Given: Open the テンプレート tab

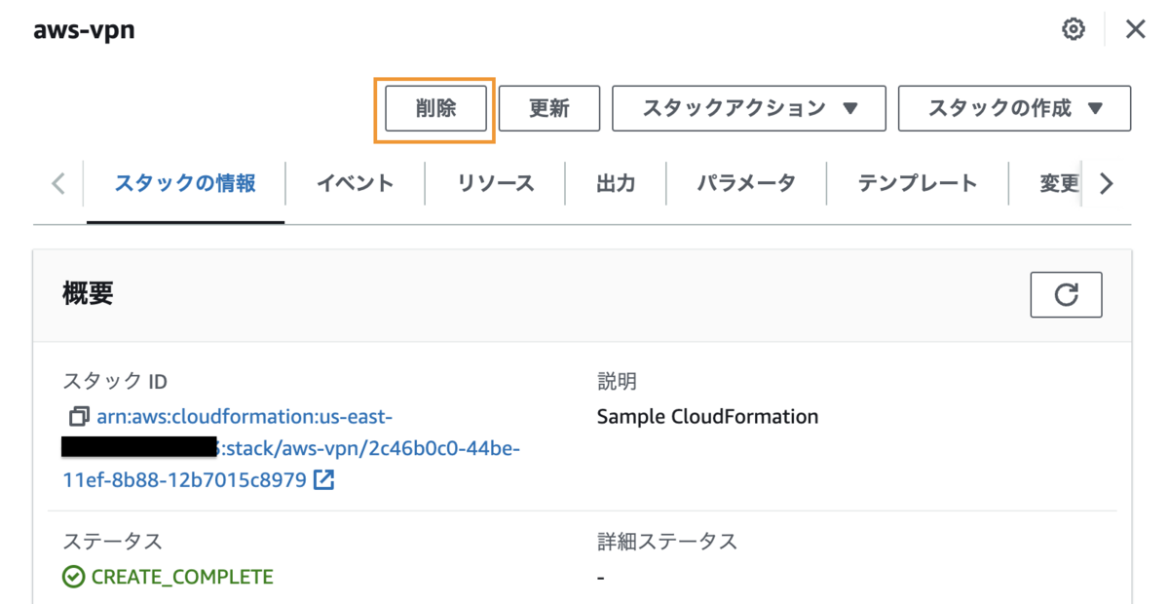Looking at the screenshot, I should (x=917, y=183).
